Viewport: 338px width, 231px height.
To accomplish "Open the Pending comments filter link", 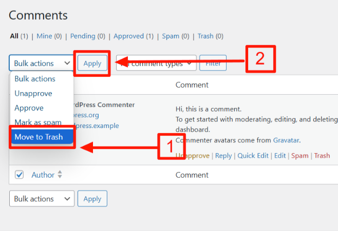I will pos(83,36).
